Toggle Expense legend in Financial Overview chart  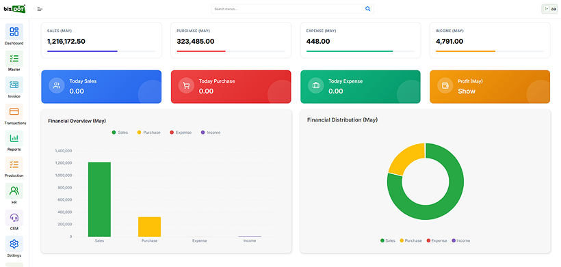pos(181,132)
